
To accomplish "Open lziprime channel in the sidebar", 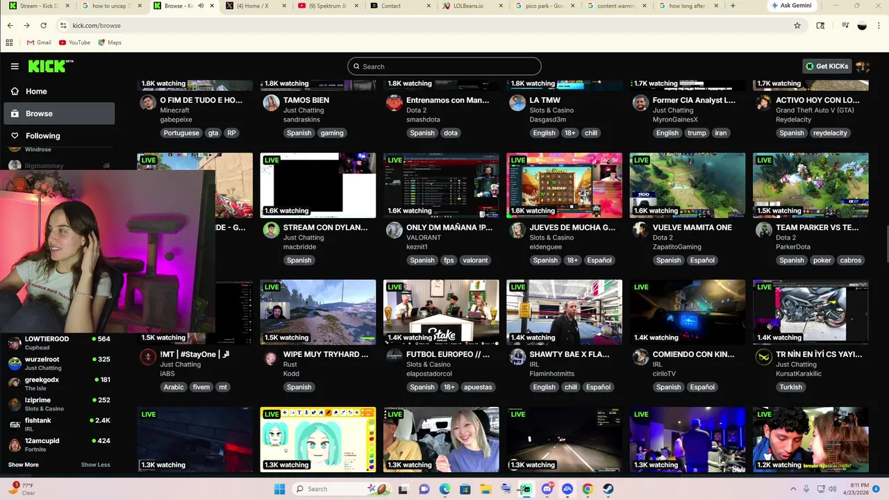I will (59, 404).
